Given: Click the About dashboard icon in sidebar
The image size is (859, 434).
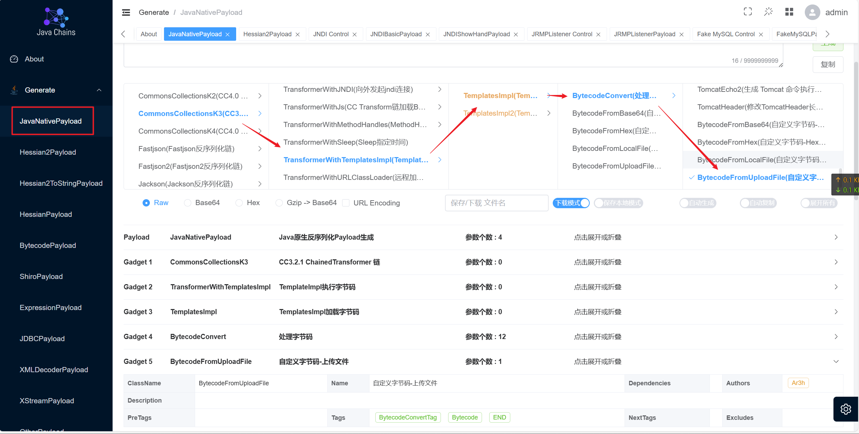Looking at the screenshot, I should [x=14, y=59].
